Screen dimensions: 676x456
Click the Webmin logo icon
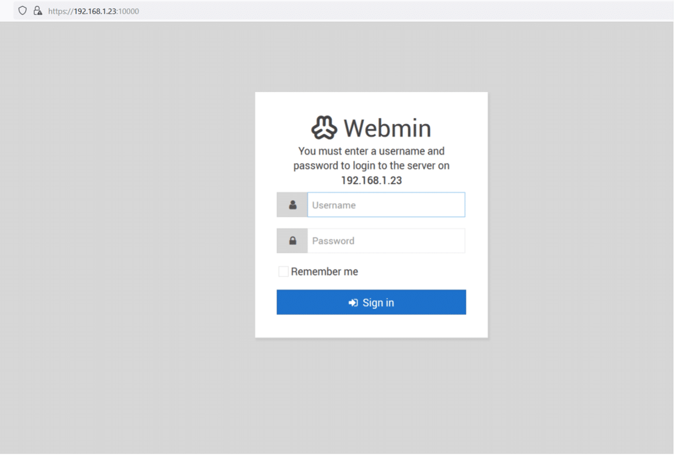[324, 128]
